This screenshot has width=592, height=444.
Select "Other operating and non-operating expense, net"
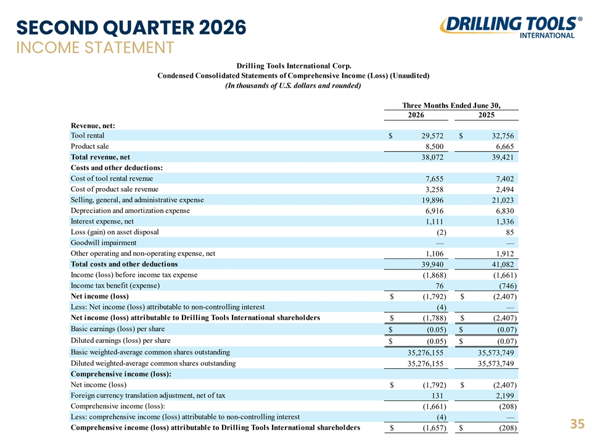point(142,253)
